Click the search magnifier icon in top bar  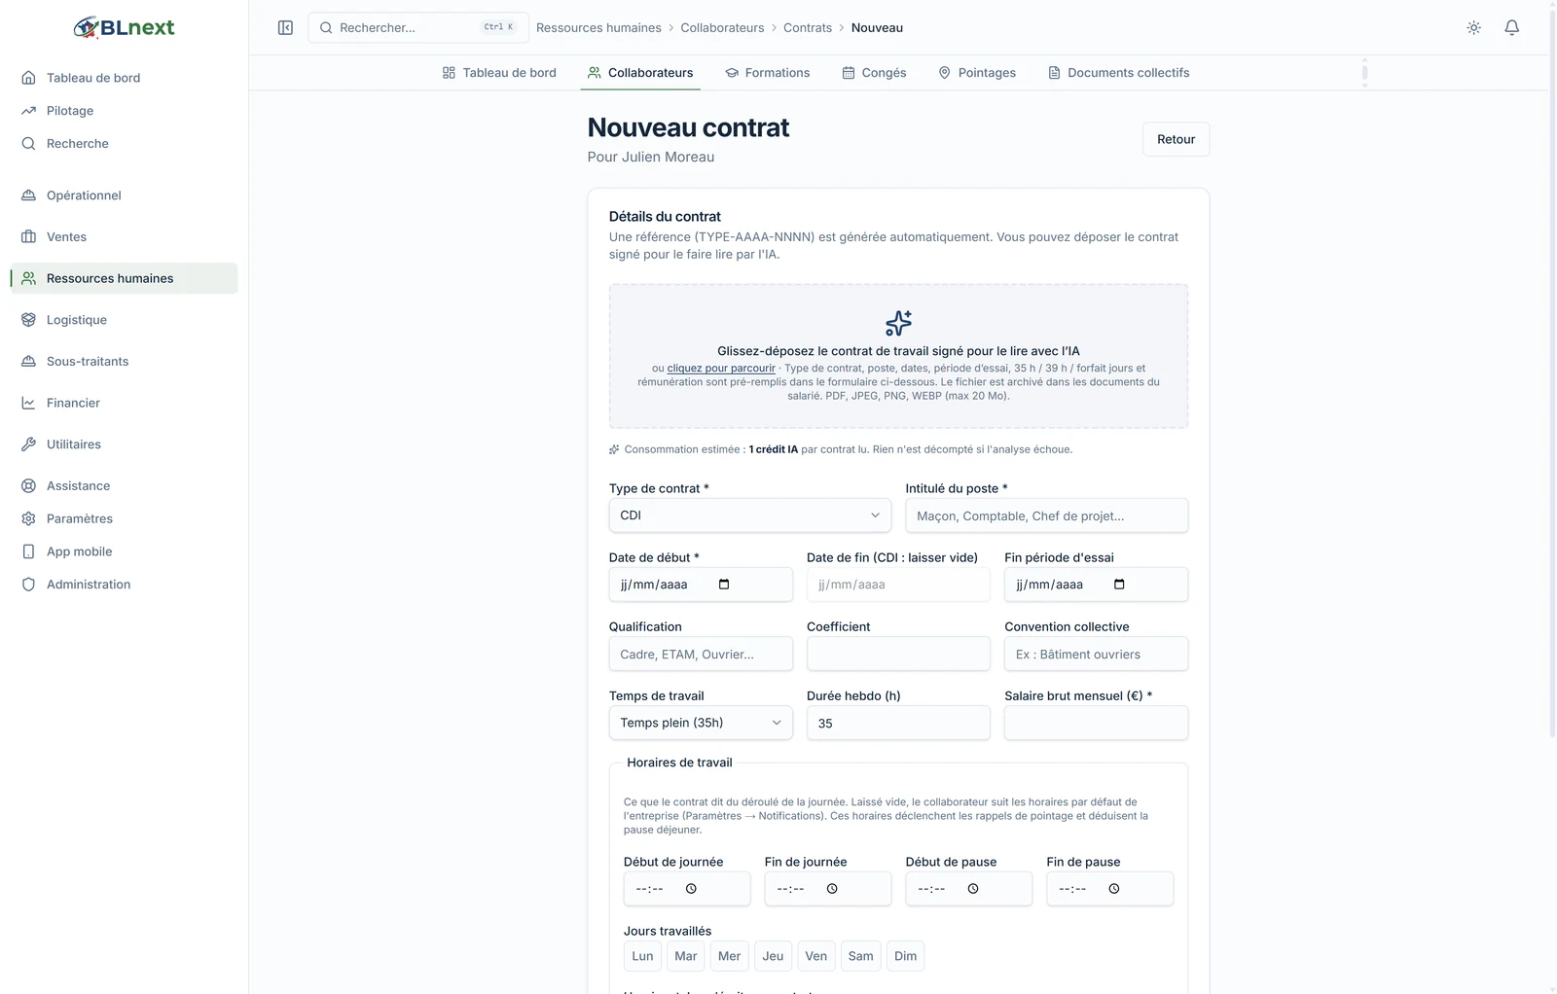(x=326, y=27)
